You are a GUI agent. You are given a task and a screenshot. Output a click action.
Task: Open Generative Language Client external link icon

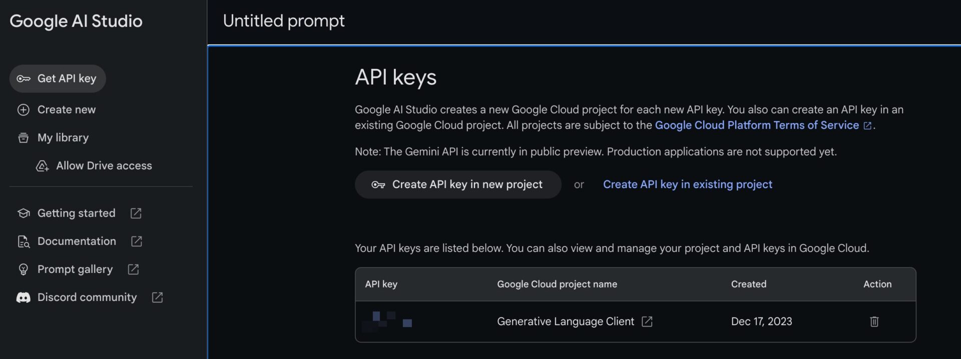pyautogui.click(x=647, y=321)
